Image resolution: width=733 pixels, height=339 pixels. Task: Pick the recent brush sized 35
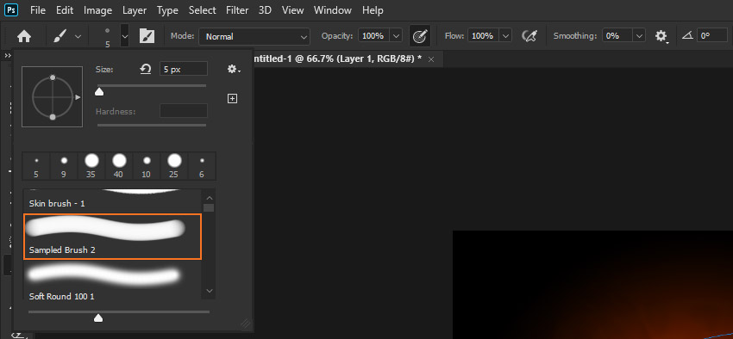[x=91, y=165]
